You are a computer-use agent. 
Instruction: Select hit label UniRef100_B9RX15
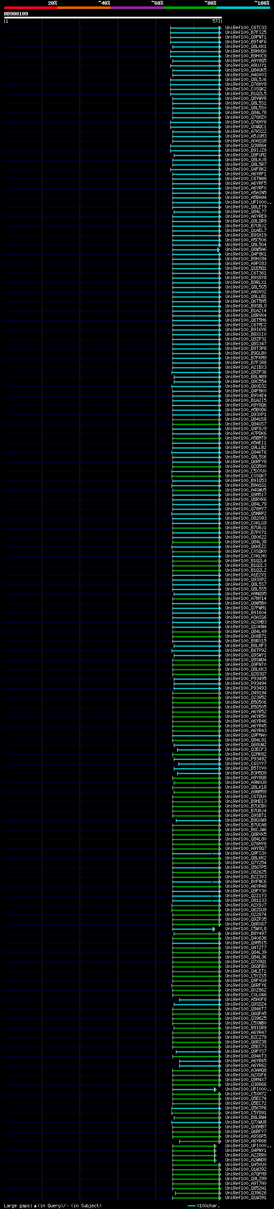(246, 641)
